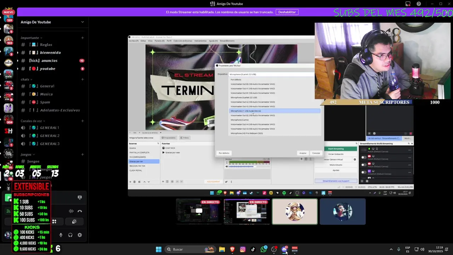Screen dimensions: 453x255
Task: Open Discord user settings gear
Action: (80, 235)
